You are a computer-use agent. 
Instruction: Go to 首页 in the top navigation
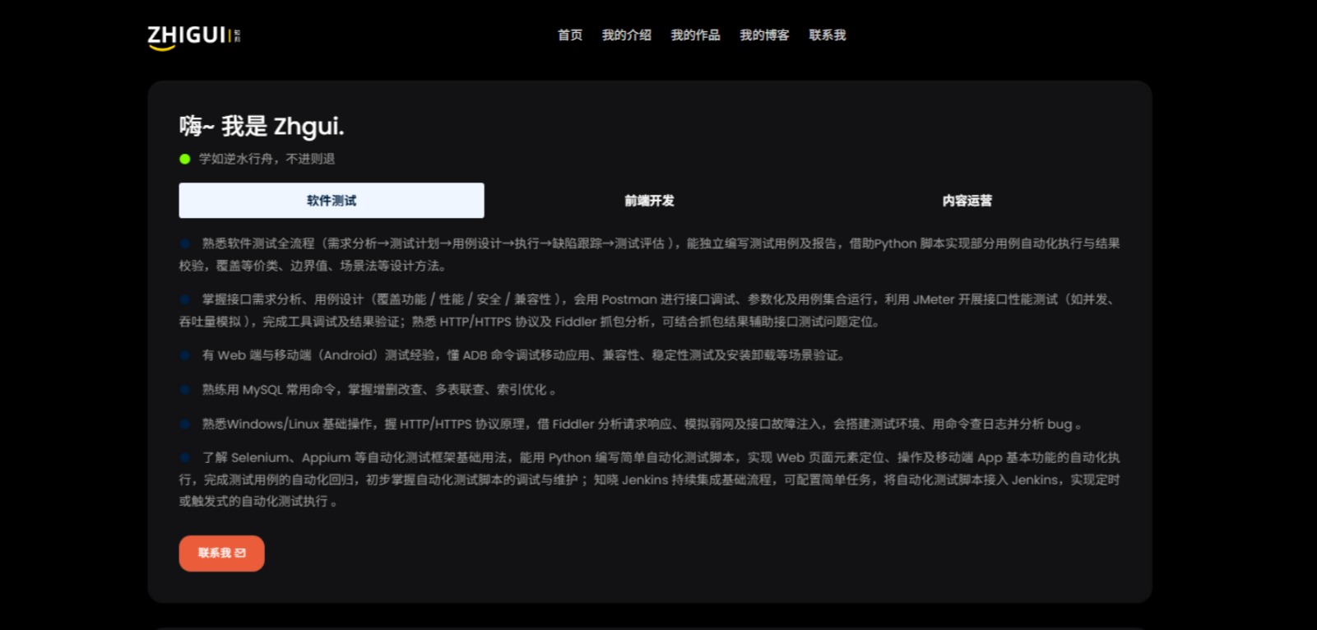pos(569,35)
